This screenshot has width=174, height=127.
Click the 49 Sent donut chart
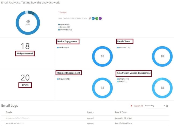28,23
